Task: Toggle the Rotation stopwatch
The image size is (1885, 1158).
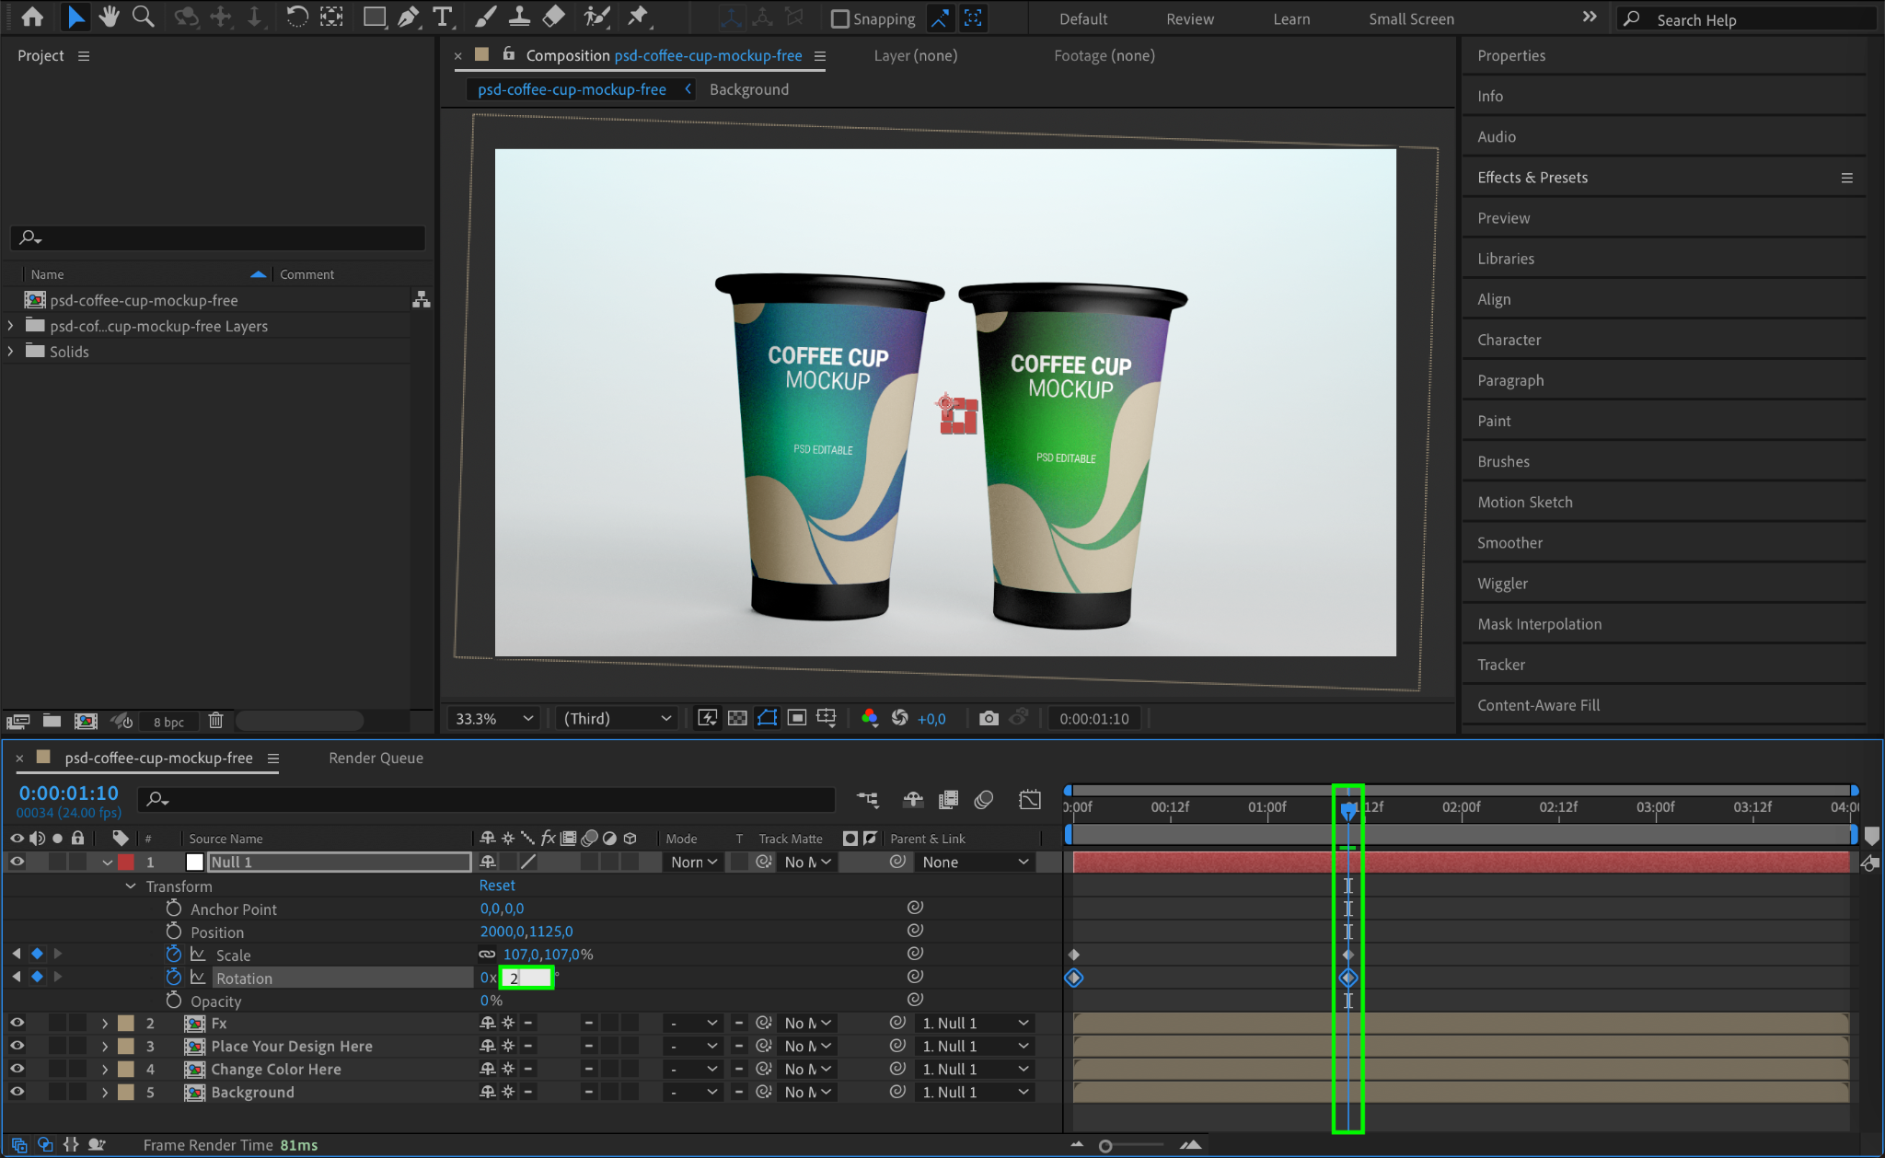Action: pyautogui.click(x=173, y=978)
